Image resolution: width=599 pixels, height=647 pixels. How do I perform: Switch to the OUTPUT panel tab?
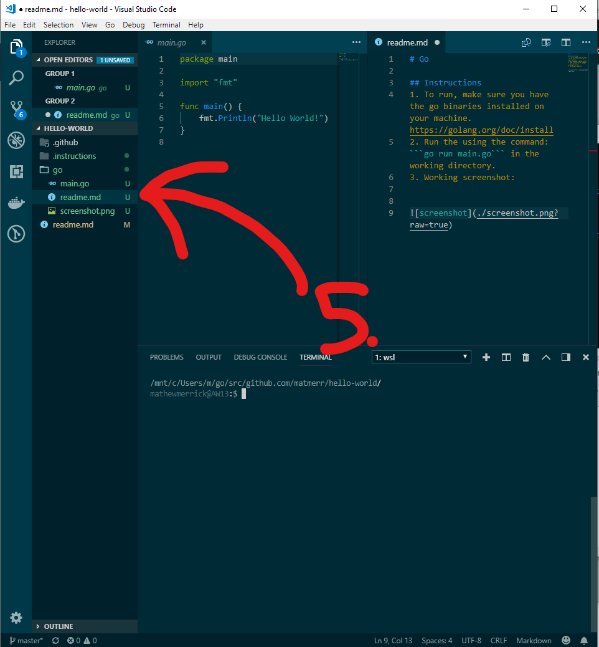209,357
